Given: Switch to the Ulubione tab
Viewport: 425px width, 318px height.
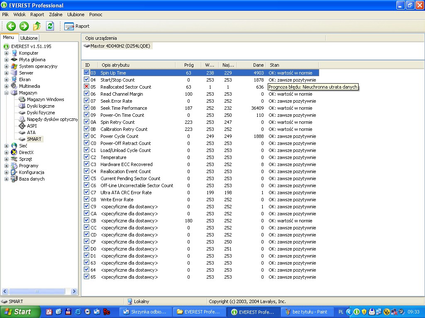Looking at the screenshot, I should pyautogui.click(x=29, y=38).
